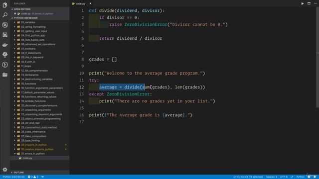This screenshot has height=179, width=319.
Task: Expand the 01_variables folder
Action: click(x=14, y=22)
